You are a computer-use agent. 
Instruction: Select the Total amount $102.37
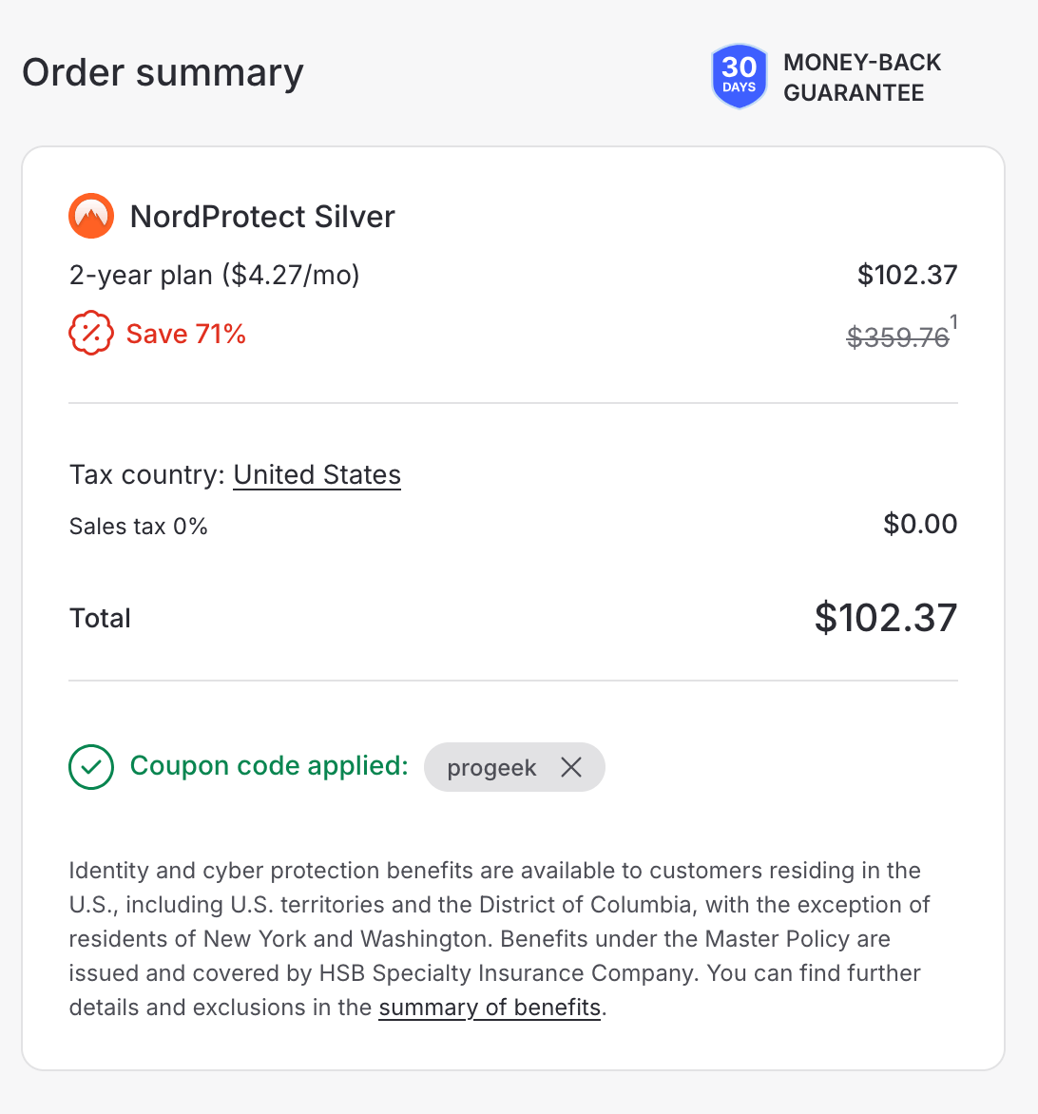(884, 618)
